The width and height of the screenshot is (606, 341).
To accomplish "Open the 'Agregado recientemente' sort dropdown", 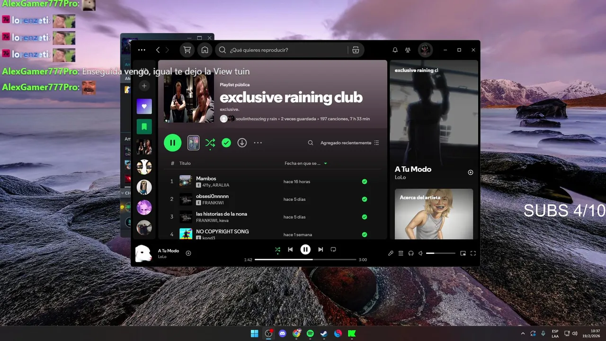I will click(350, 143).
